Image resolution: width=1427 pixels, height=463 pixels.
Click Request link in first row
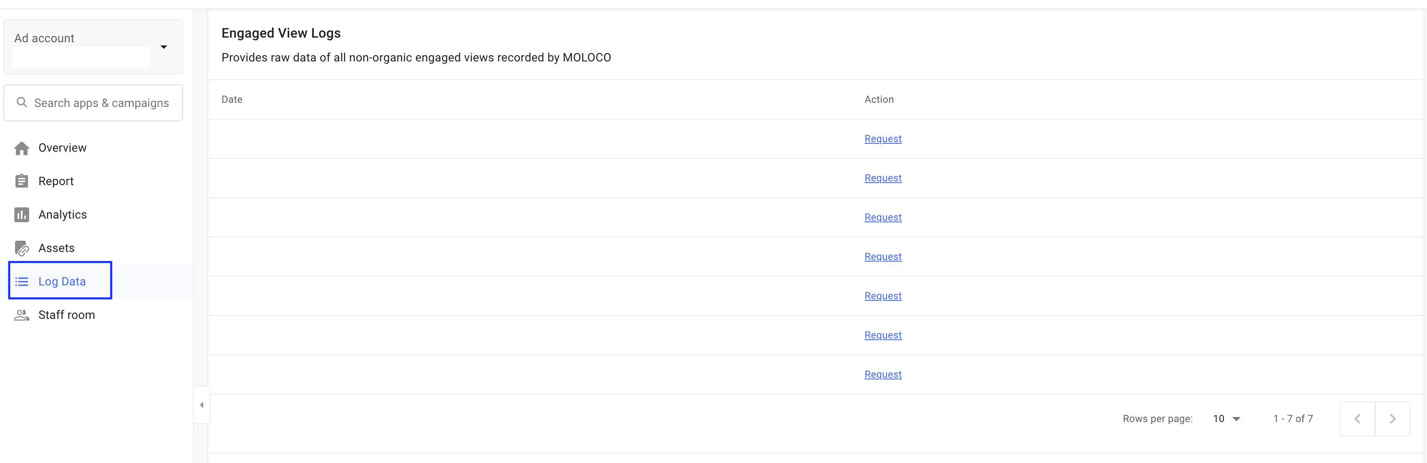click(x=882, y=139)
